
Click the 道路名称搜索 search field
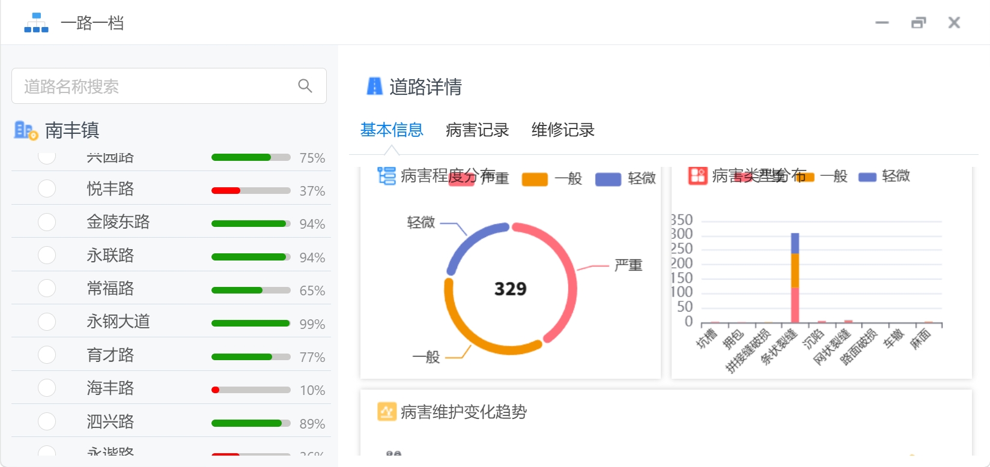coord(169,86)
